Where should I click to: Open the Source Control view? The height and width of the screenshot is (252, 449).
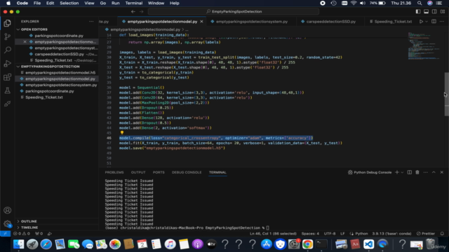[8, 36]
